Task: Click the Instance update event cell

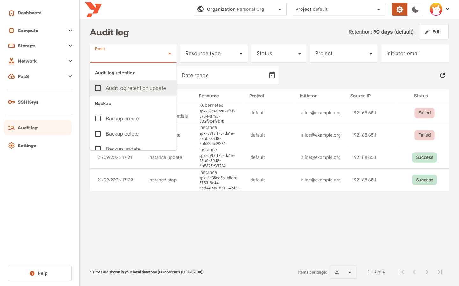Action: point(165,157)
